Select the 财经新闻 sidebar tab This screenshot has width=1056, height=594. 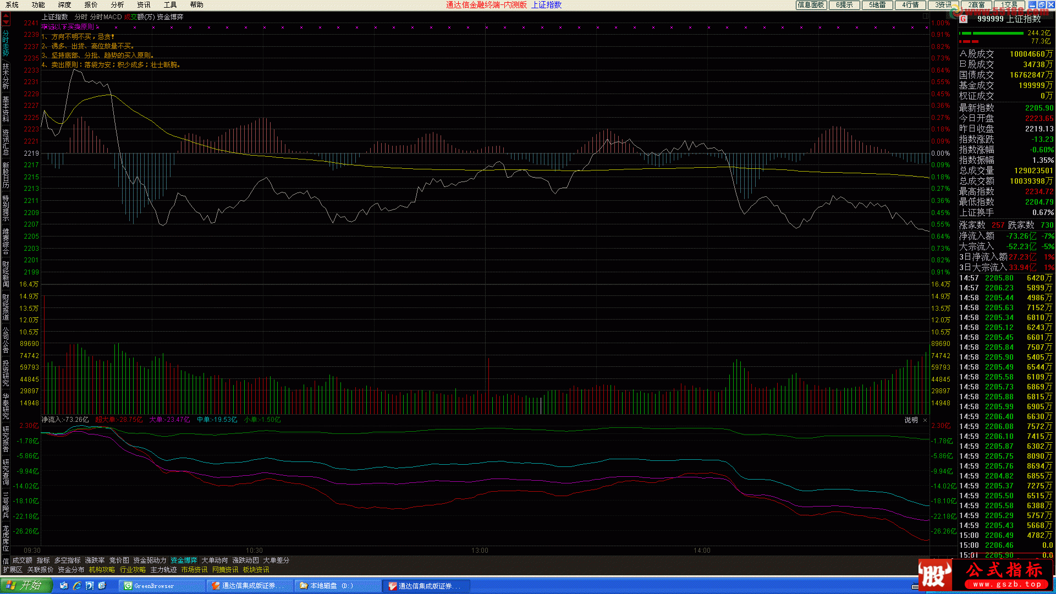click(5, 274)
